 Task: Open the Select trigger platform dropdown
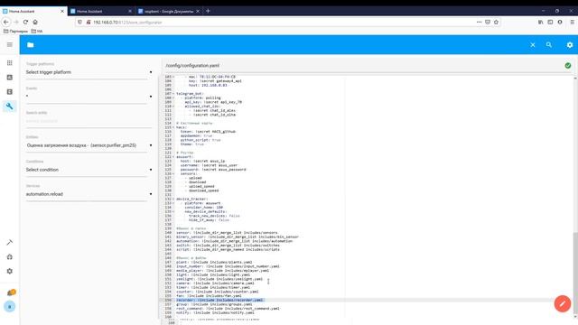click(x=89, y=72)
